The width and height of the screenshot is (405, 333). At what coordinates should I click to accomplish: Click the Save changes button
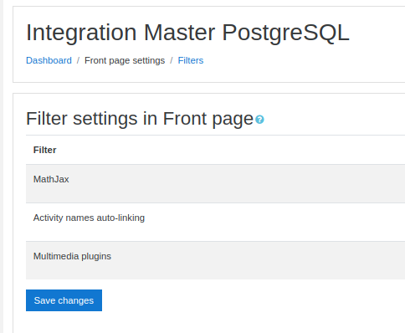click(x=64, y=300)
